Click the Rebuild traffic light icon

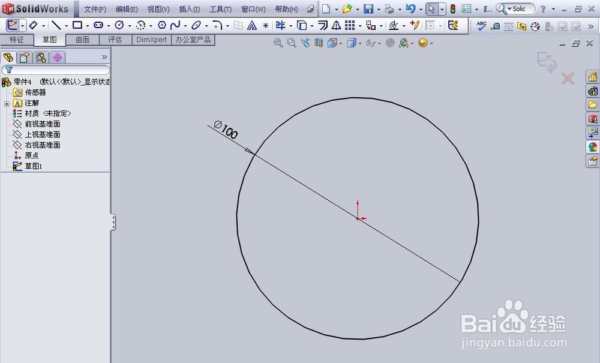point(452,9)
